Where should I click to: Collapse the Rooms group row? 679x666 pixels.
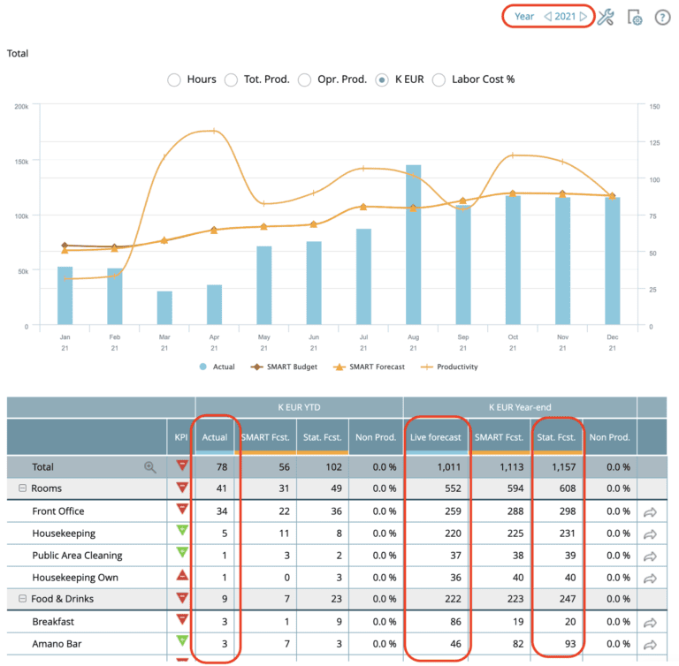21,488
